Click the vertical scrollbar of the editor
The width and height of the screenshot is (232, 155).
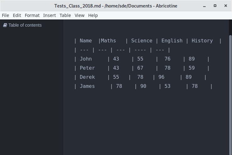(230, 95)
